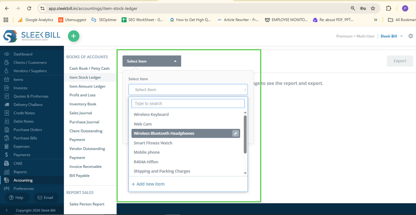
Task: Open Item Amount Ledger
Action: click(x=87, y=86)
